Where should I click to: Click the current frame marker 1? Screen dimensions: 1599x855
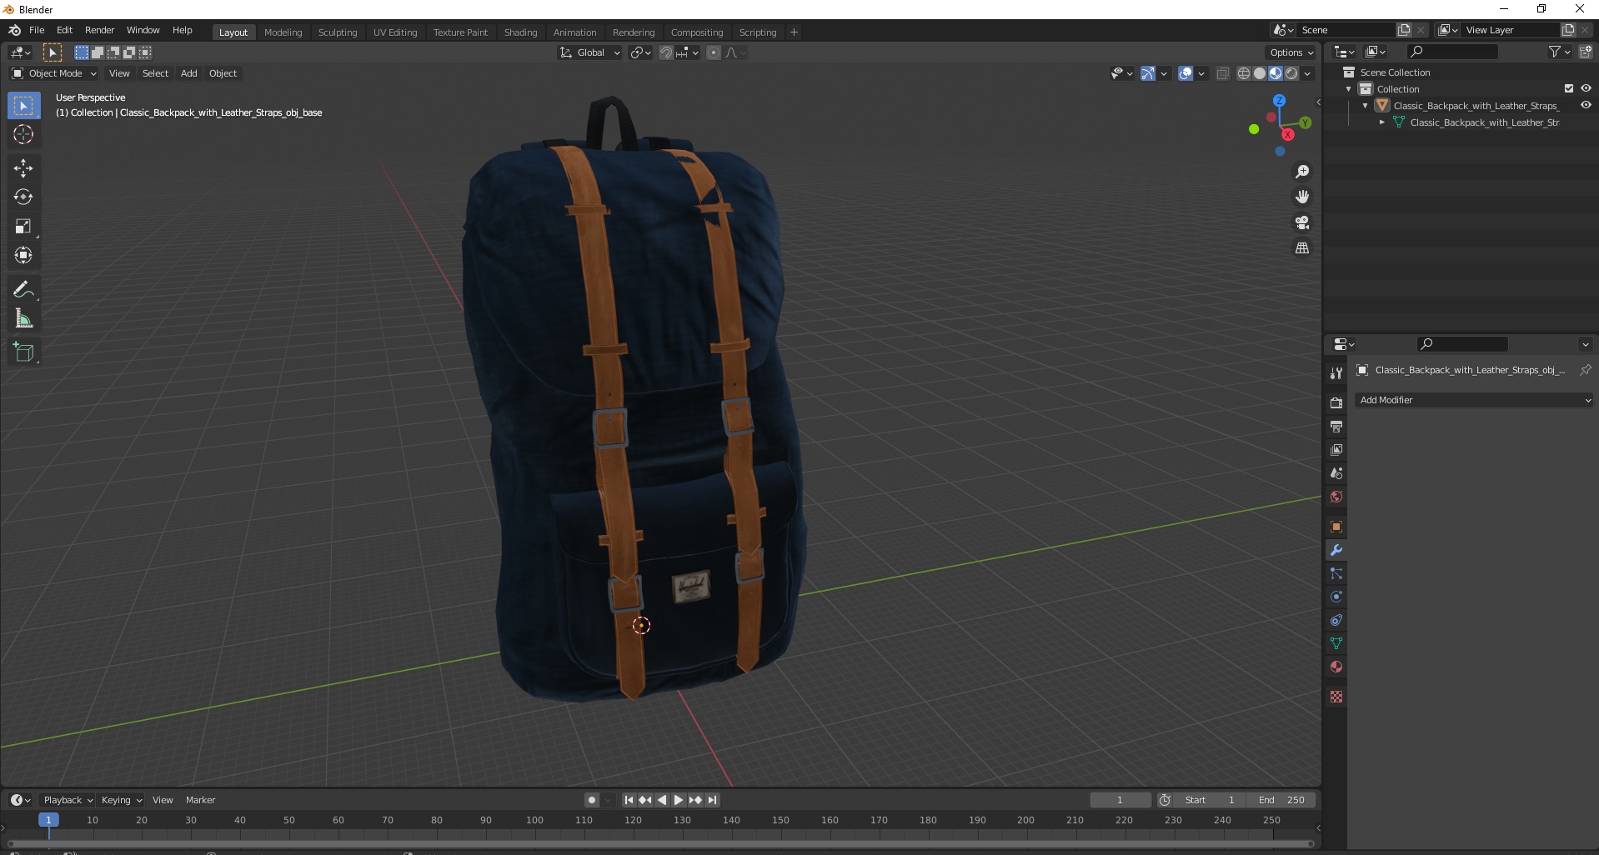click(x=48, y=820)
